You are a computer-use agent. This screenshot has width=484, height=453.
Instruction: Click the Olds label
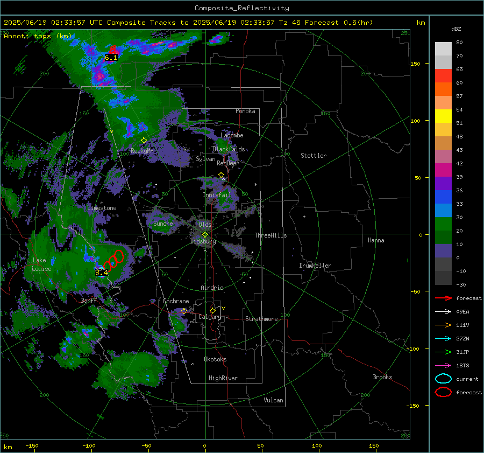point(205,225)
